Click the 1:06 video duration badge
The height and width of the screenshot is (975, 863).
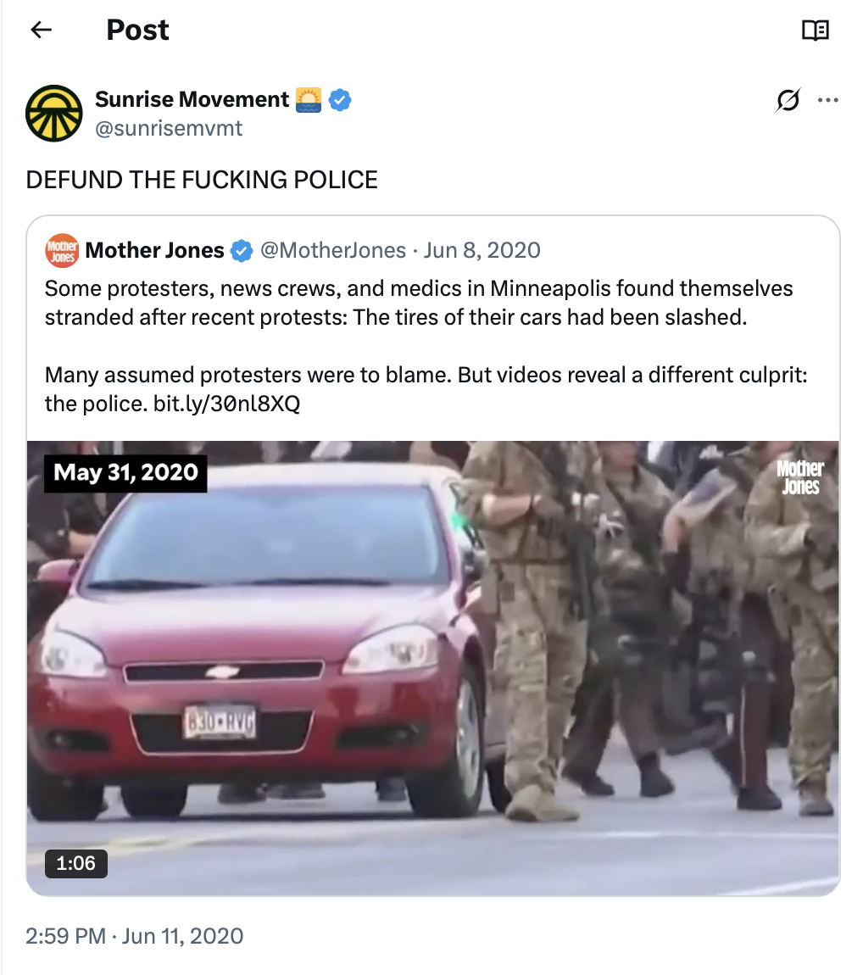pos(75,863)
